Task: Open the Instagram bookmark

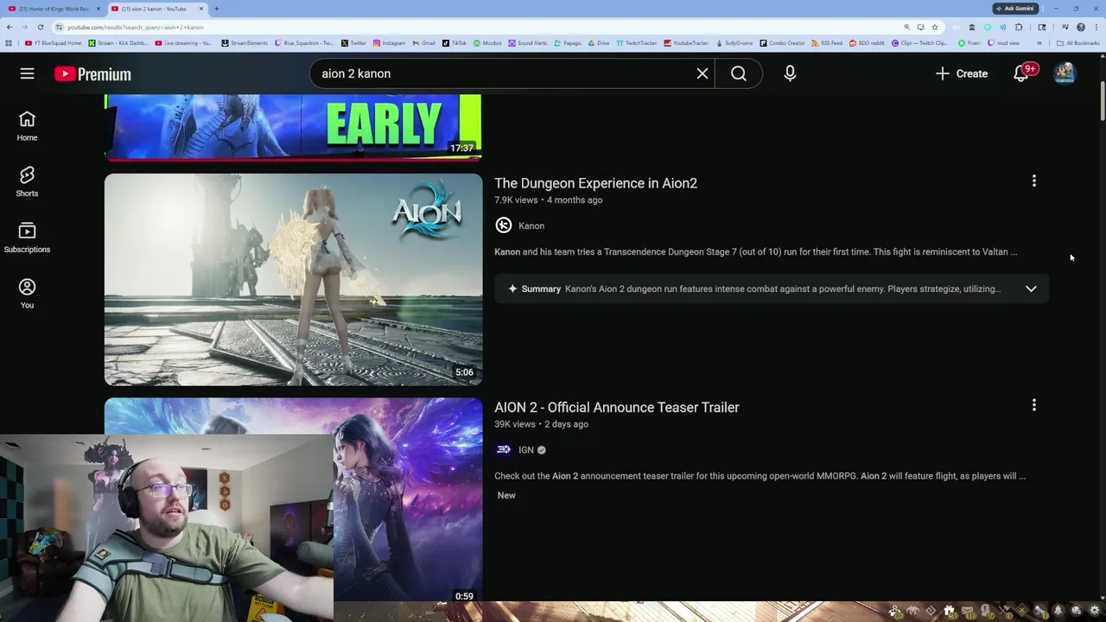Action: click(x=389, y=43)
